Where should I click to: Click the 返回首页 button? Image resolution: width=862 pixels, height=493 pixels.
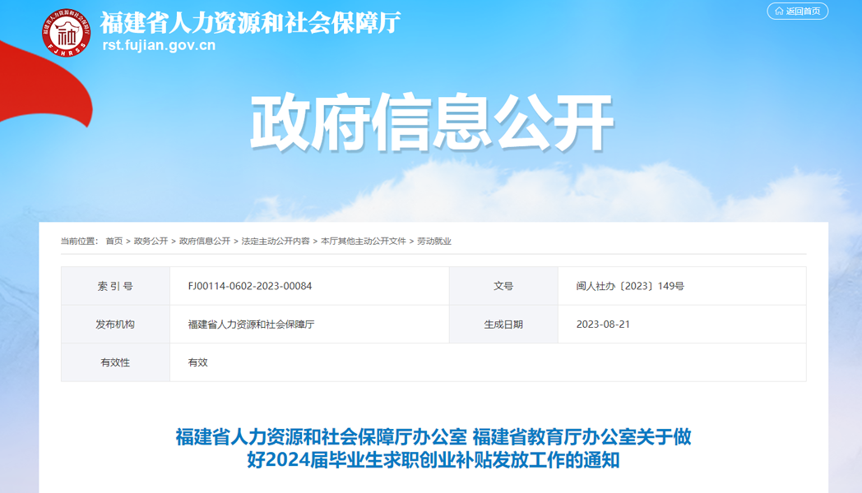(x=797, y=11)
